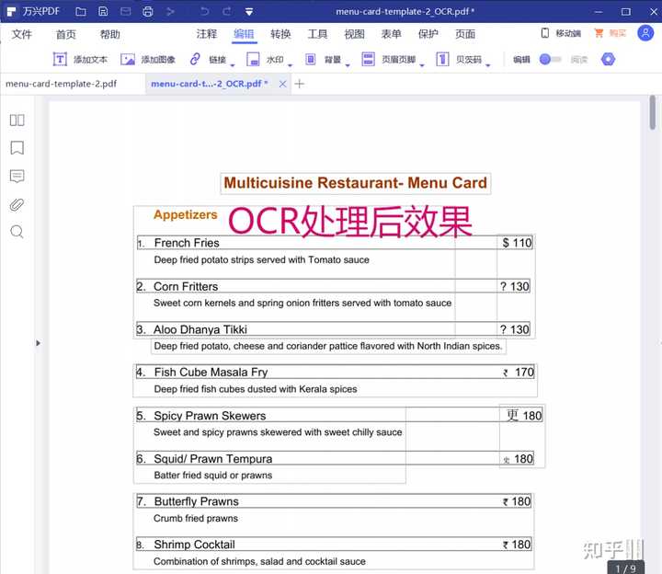The width and height of the screenshot is (662, 574).
Task: Open the bookmarks panel
Action: [x=17, y=148]
